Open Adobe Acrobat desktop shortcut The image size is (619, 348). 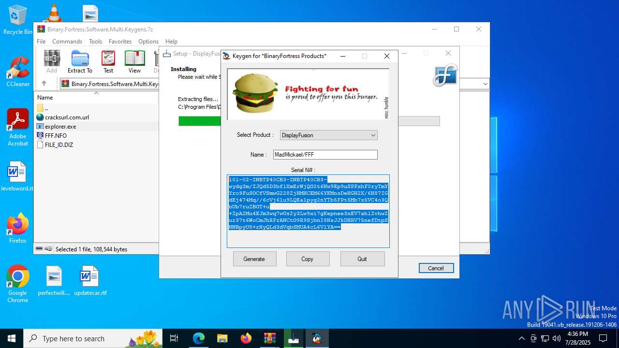18,128
